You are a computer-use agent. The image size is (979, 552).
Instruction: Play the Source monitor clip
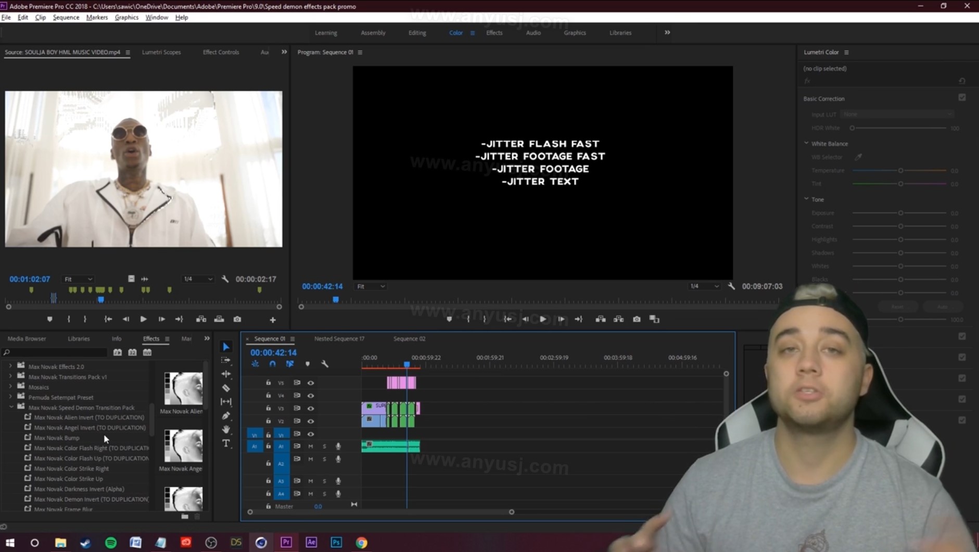pyautogui.click(x=143, y=319)
